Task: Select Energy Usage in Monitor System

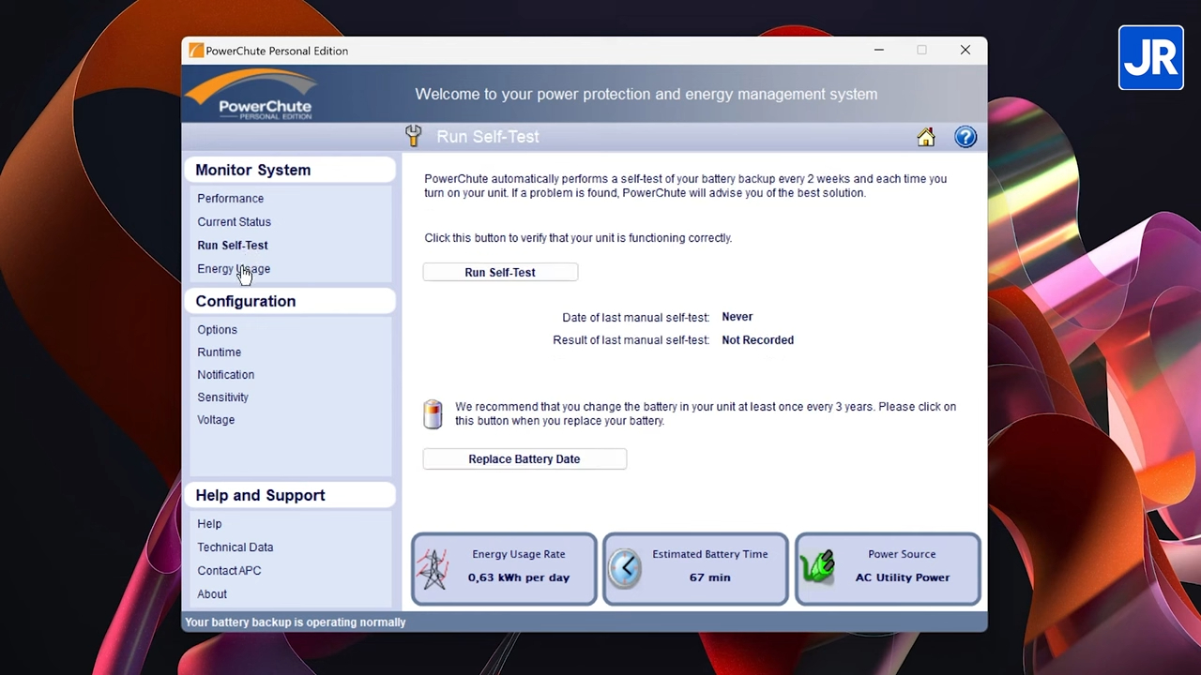Action: 234,269
